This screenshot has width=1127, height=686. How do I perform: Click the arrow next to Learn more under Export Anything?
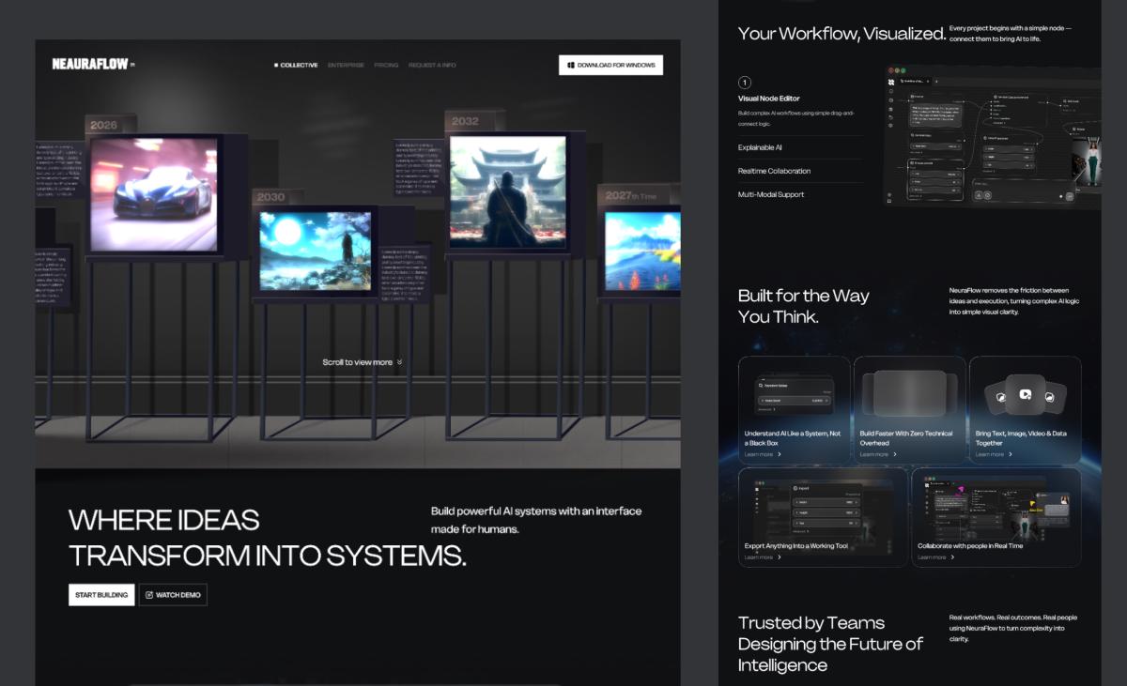(x=780, y=557)
